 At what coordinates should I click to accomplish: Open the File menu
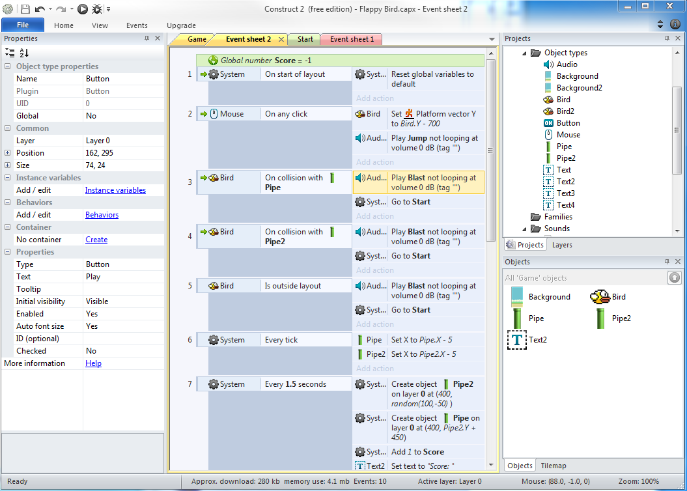coord(23,25)
